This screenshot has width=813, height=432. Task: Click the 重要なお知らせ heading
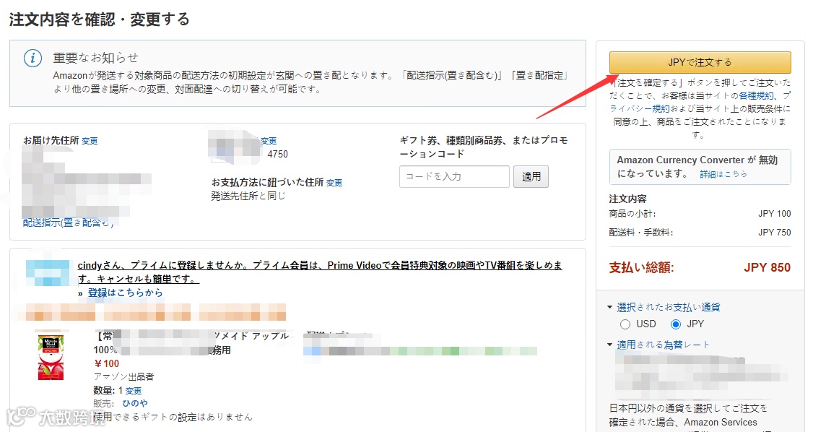point(95,58)
